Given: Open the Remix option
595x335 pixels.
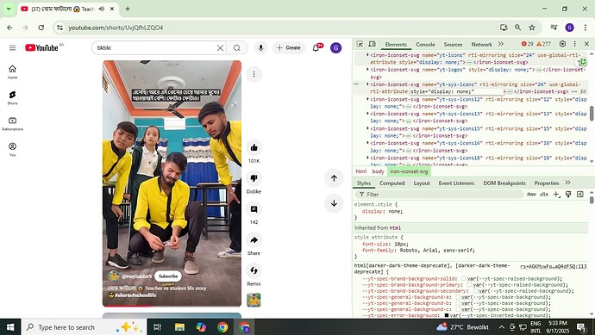Looking at the screenshot, I should coord(254,270).
